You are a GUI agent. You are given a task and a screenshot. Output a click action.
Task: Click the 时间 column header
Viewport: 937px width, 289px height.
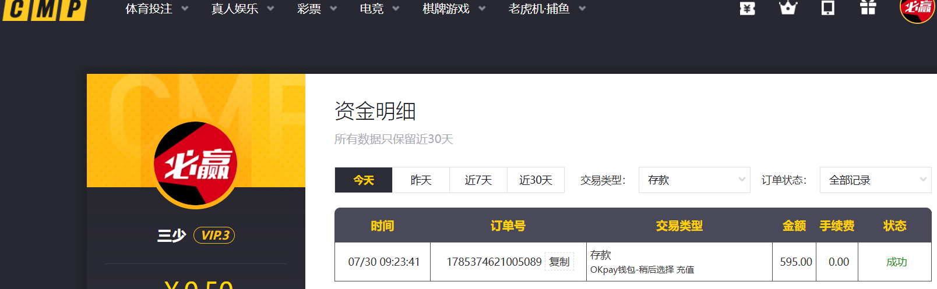(x=382, y=226)
